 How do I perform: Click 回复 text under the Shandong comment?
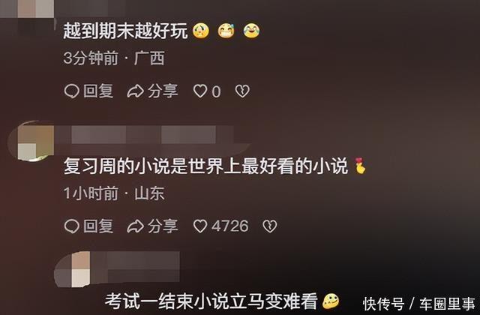point(98,226)
